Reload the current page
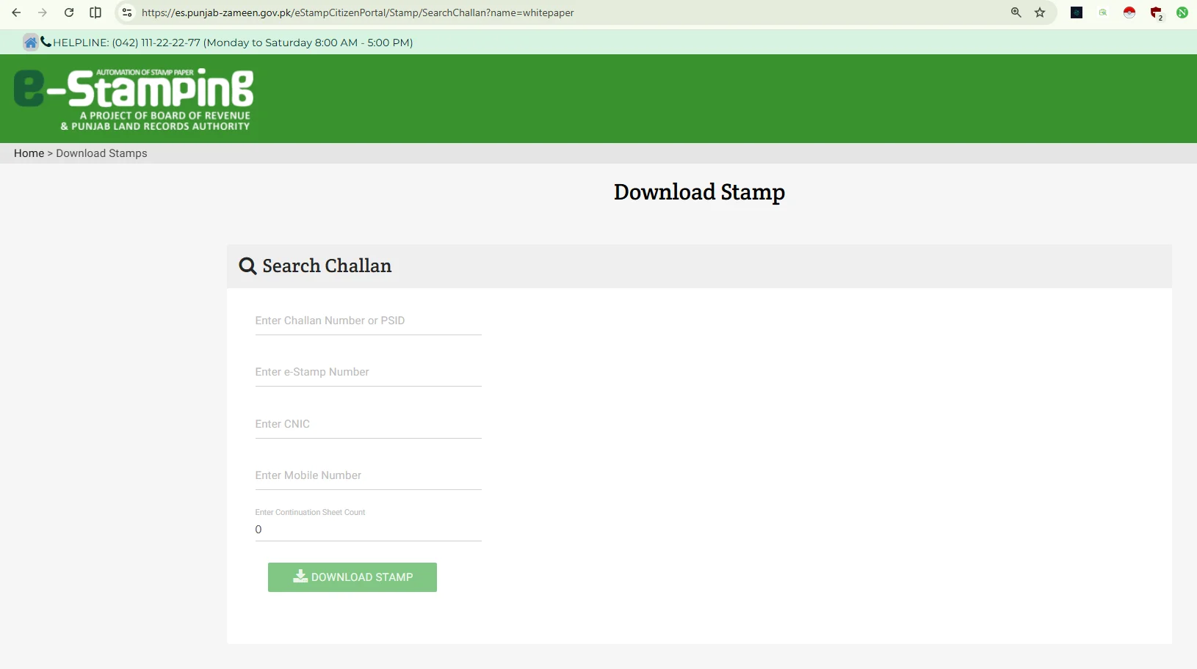This screenshot has height=669, width=1197. tap(69, 12)
